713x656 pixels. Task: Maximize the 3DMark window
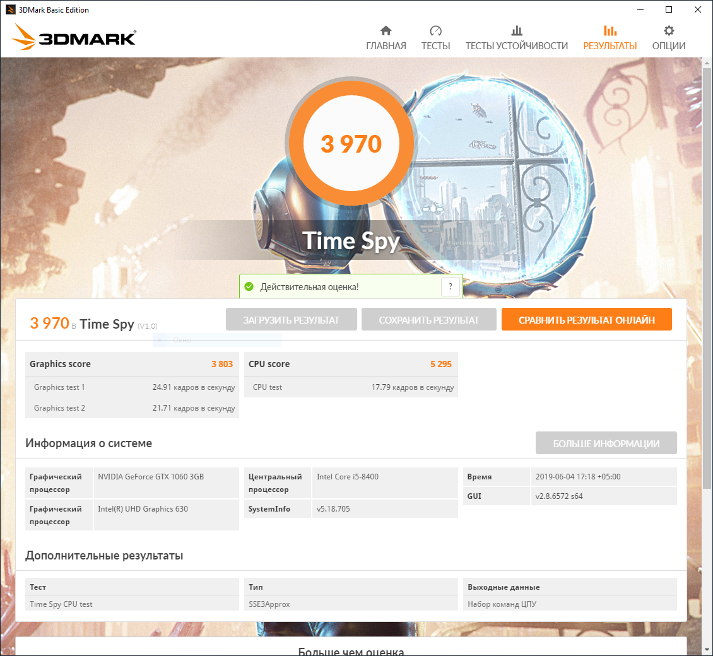[x=668, y=9]
